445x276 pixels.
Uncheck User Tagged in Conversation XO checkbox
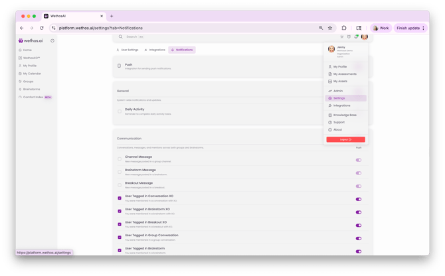120,198
